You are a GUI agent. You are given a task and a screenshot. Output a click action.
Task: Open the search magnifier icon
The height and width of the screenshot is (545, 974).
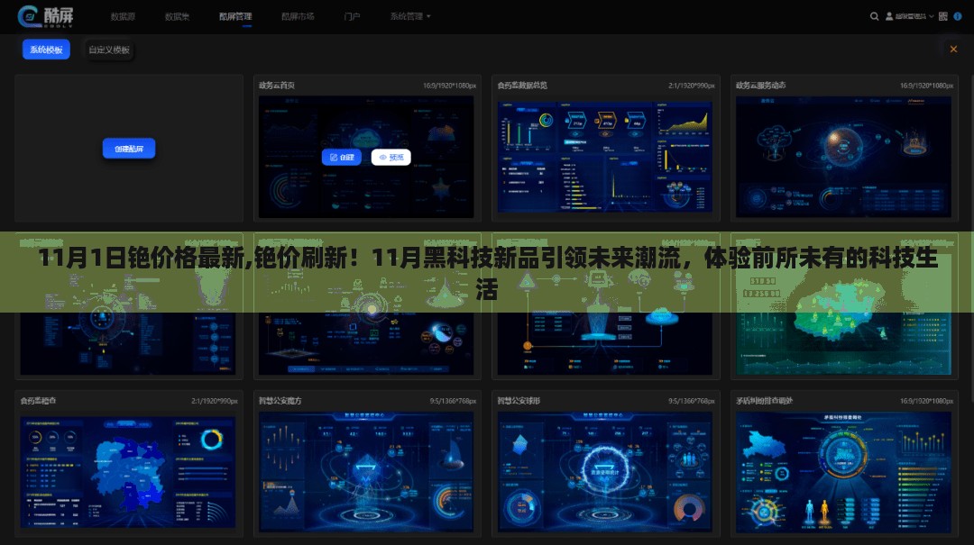click(874, 16)
